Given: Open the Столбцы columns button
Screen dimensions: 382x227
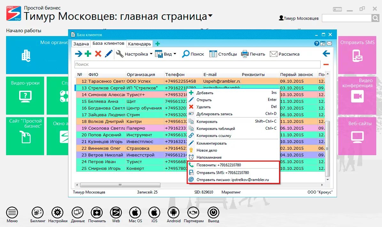Looking at the screenshot, I should tap(223, 54).
